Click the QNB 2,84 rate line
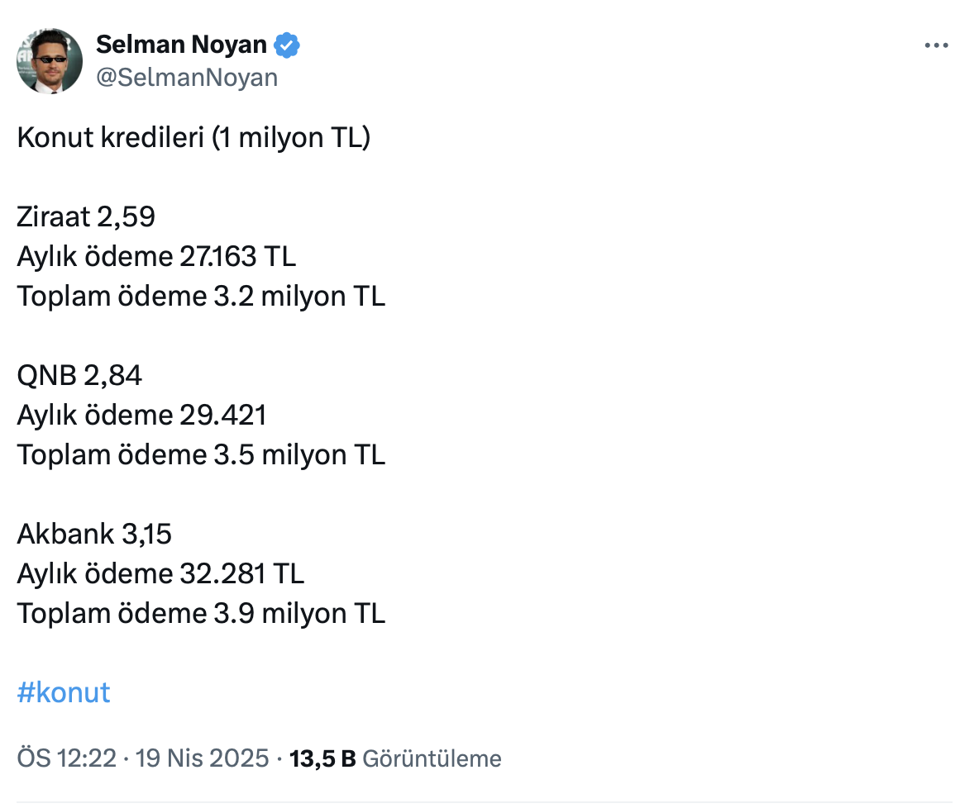 coord(79,375)
